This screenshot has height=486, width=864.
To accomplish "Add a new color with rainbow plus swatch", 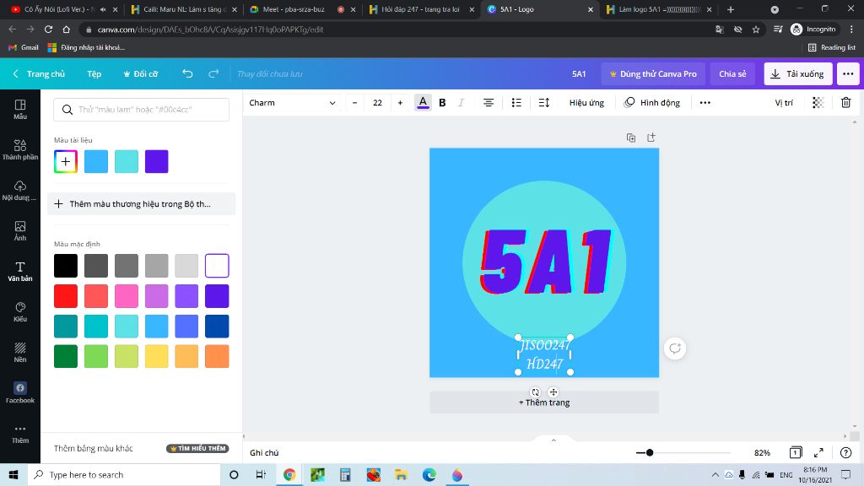I will [66, 161].
